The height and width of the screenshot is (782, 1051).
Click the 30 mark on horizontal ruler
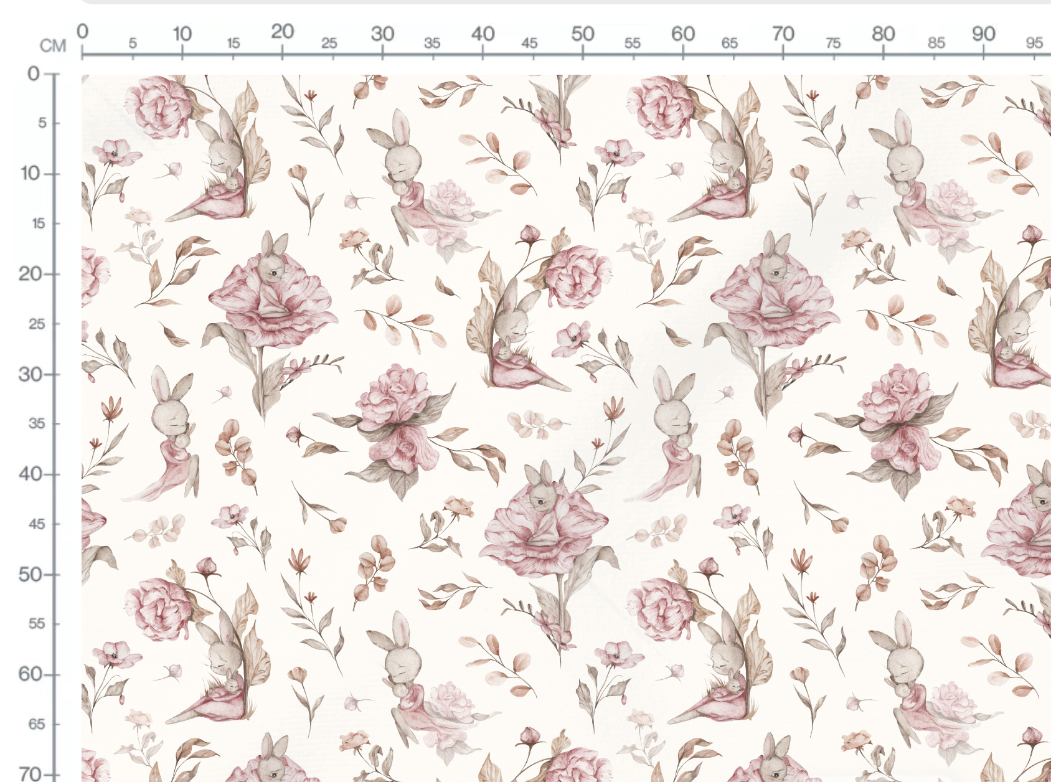coord(382,34)
